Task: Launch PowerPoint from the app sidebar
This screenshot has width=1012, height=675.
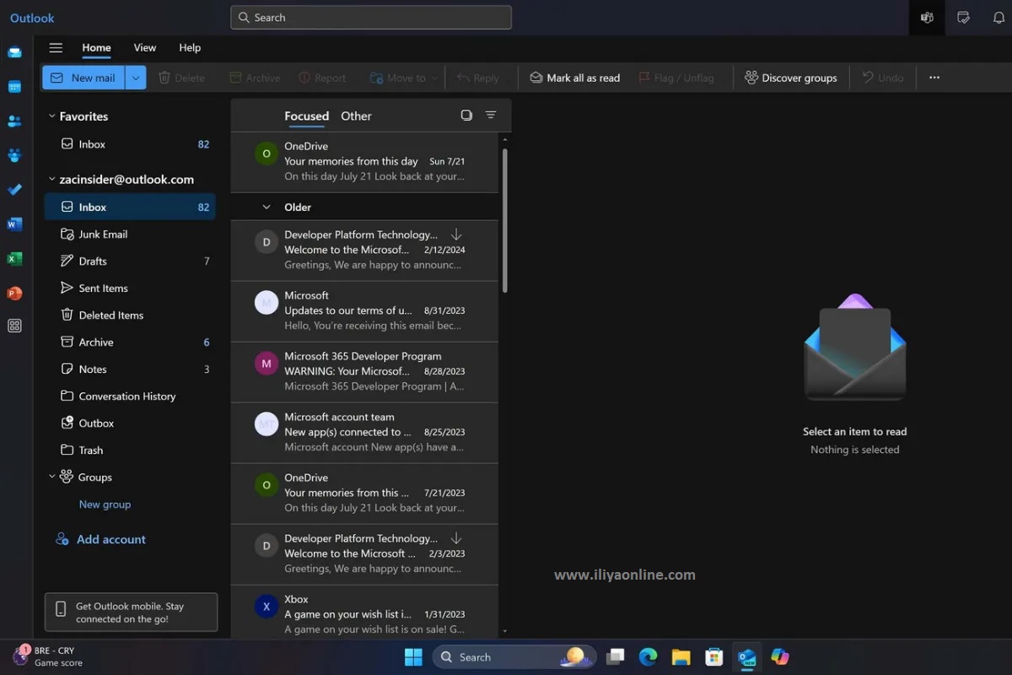Action: pyautogui.click(x=14, y=294)
